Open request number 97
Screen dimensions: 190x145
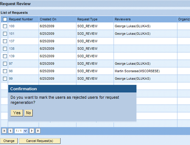pyautogui.click(x=11, y=64)
